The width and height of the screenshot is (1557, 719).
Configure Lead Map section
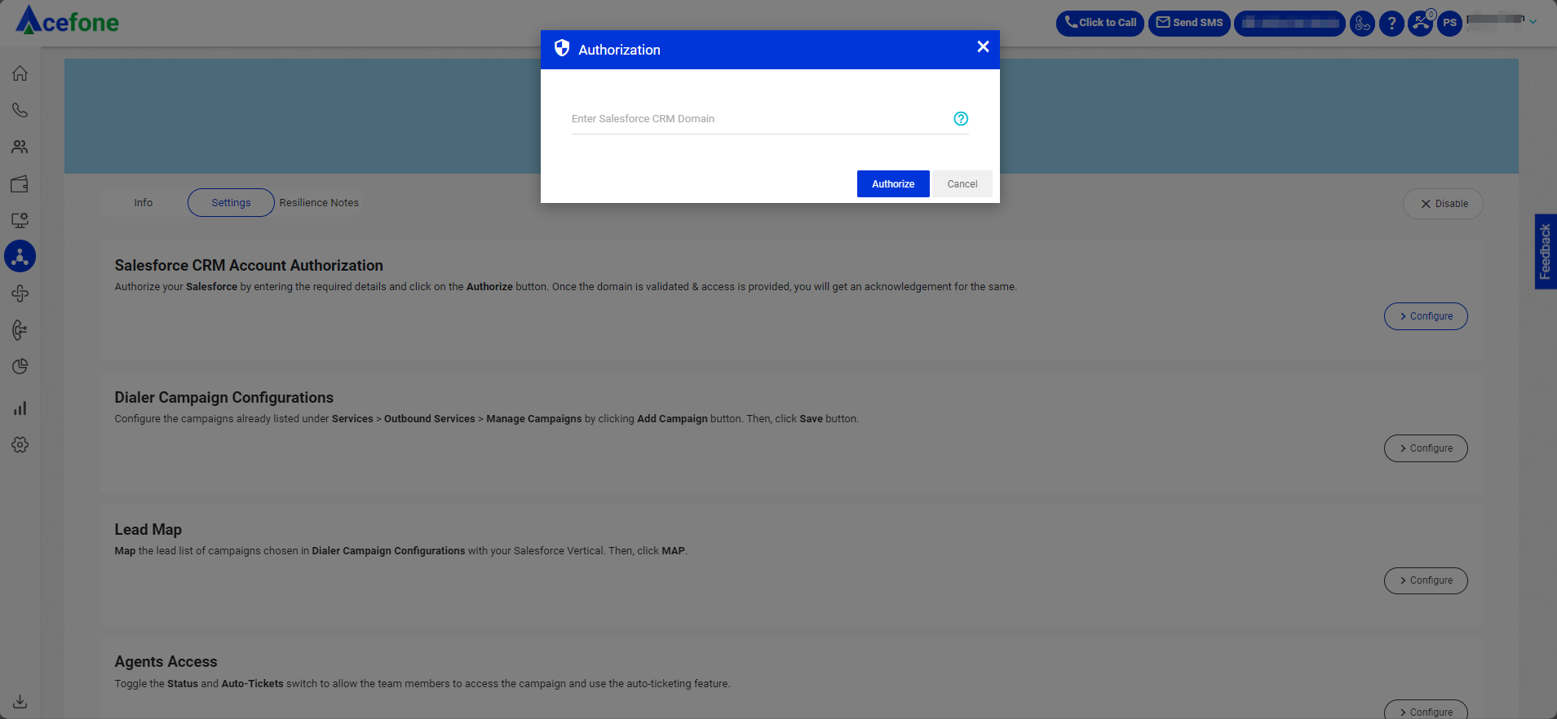click(1426, 580)
